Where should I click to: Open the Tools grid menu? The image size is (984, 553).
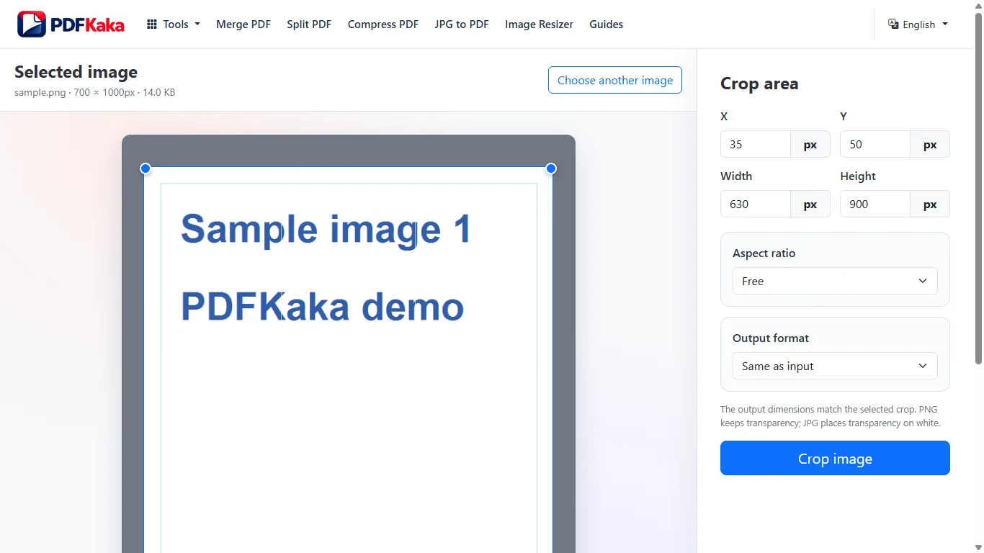click(x=174, y=24)
